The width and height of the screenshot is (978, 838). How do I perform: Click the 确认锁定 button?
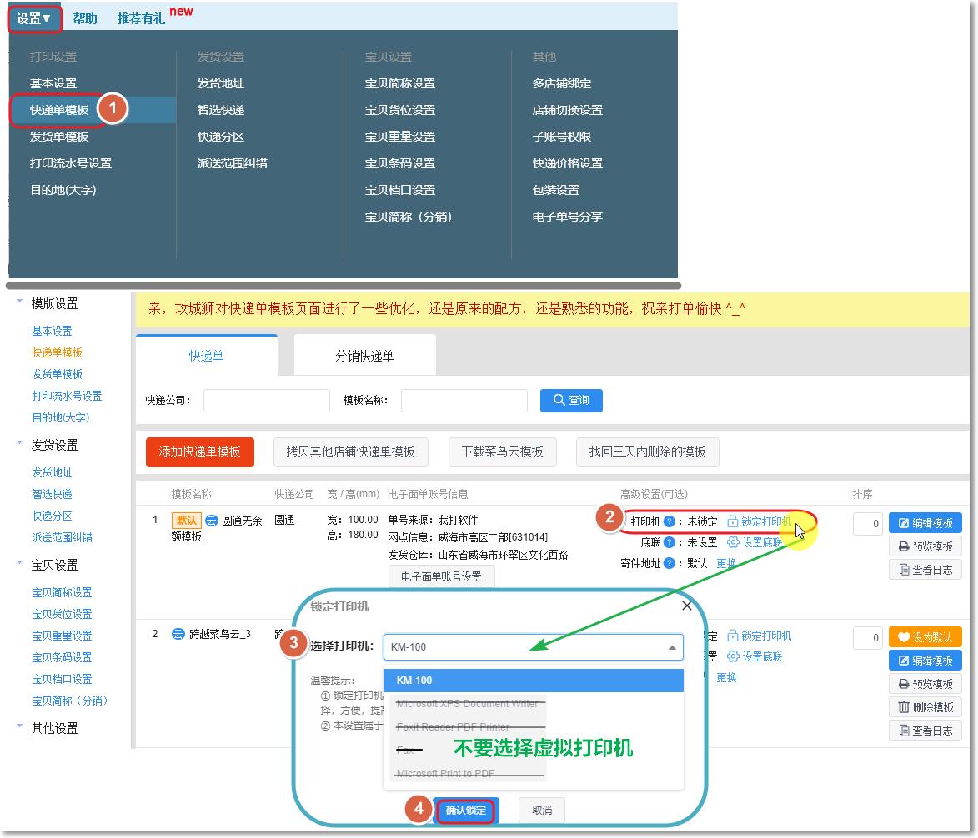click(465, 810)
